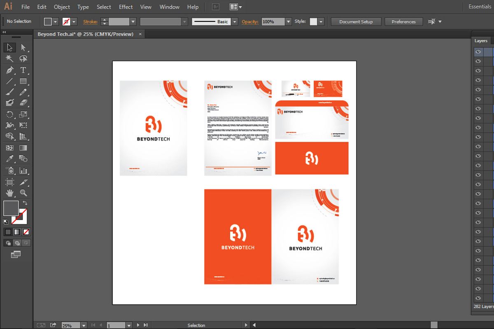Select the Magic Wand tool
Image resolution: width=494 pixels, height=329 pixels.
tap(9, 59)
